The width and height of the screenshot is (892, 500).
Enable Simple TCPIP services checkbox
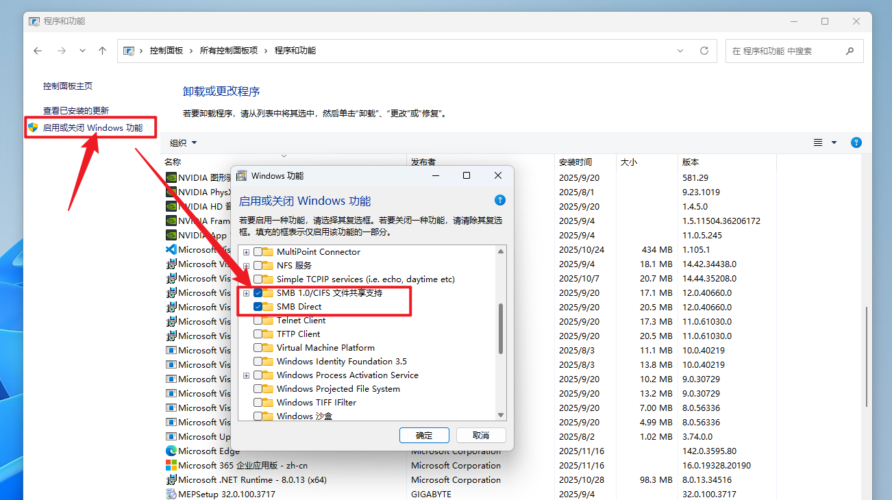258,279
